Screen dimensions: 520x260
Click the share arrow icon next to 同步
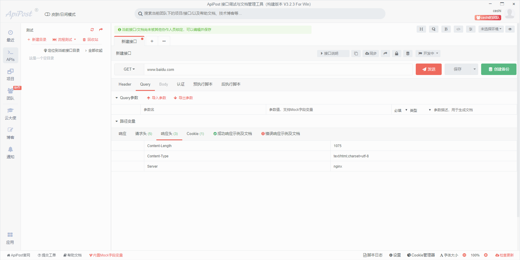point(385,54)
